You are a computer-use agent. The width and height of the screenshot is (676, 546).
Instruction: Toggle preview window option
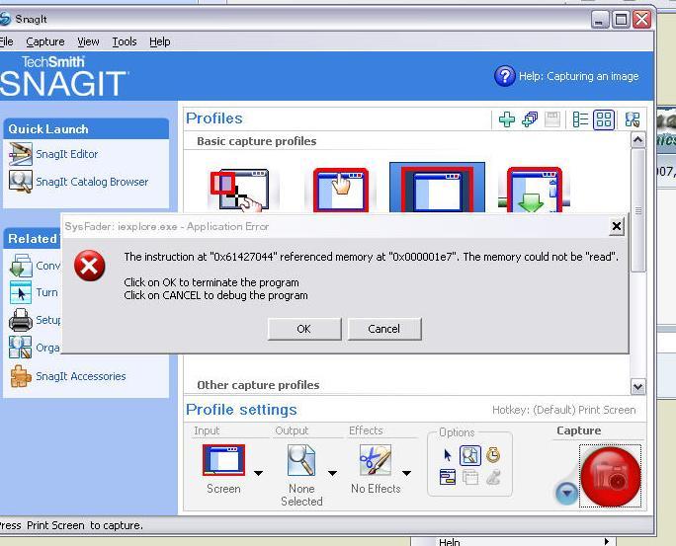pos(469,455)
